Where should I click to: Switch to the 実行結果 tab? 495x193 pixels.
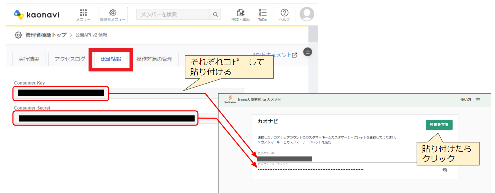[x=29, y=59]
